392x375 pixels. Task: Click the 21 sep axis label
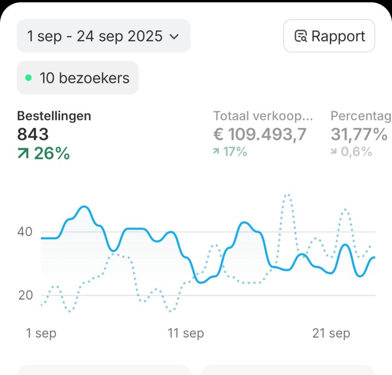click(331, 333)
